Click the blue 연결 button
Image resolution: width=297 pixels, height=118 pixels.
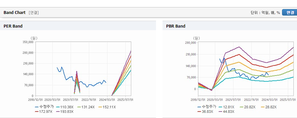[290, 12]
